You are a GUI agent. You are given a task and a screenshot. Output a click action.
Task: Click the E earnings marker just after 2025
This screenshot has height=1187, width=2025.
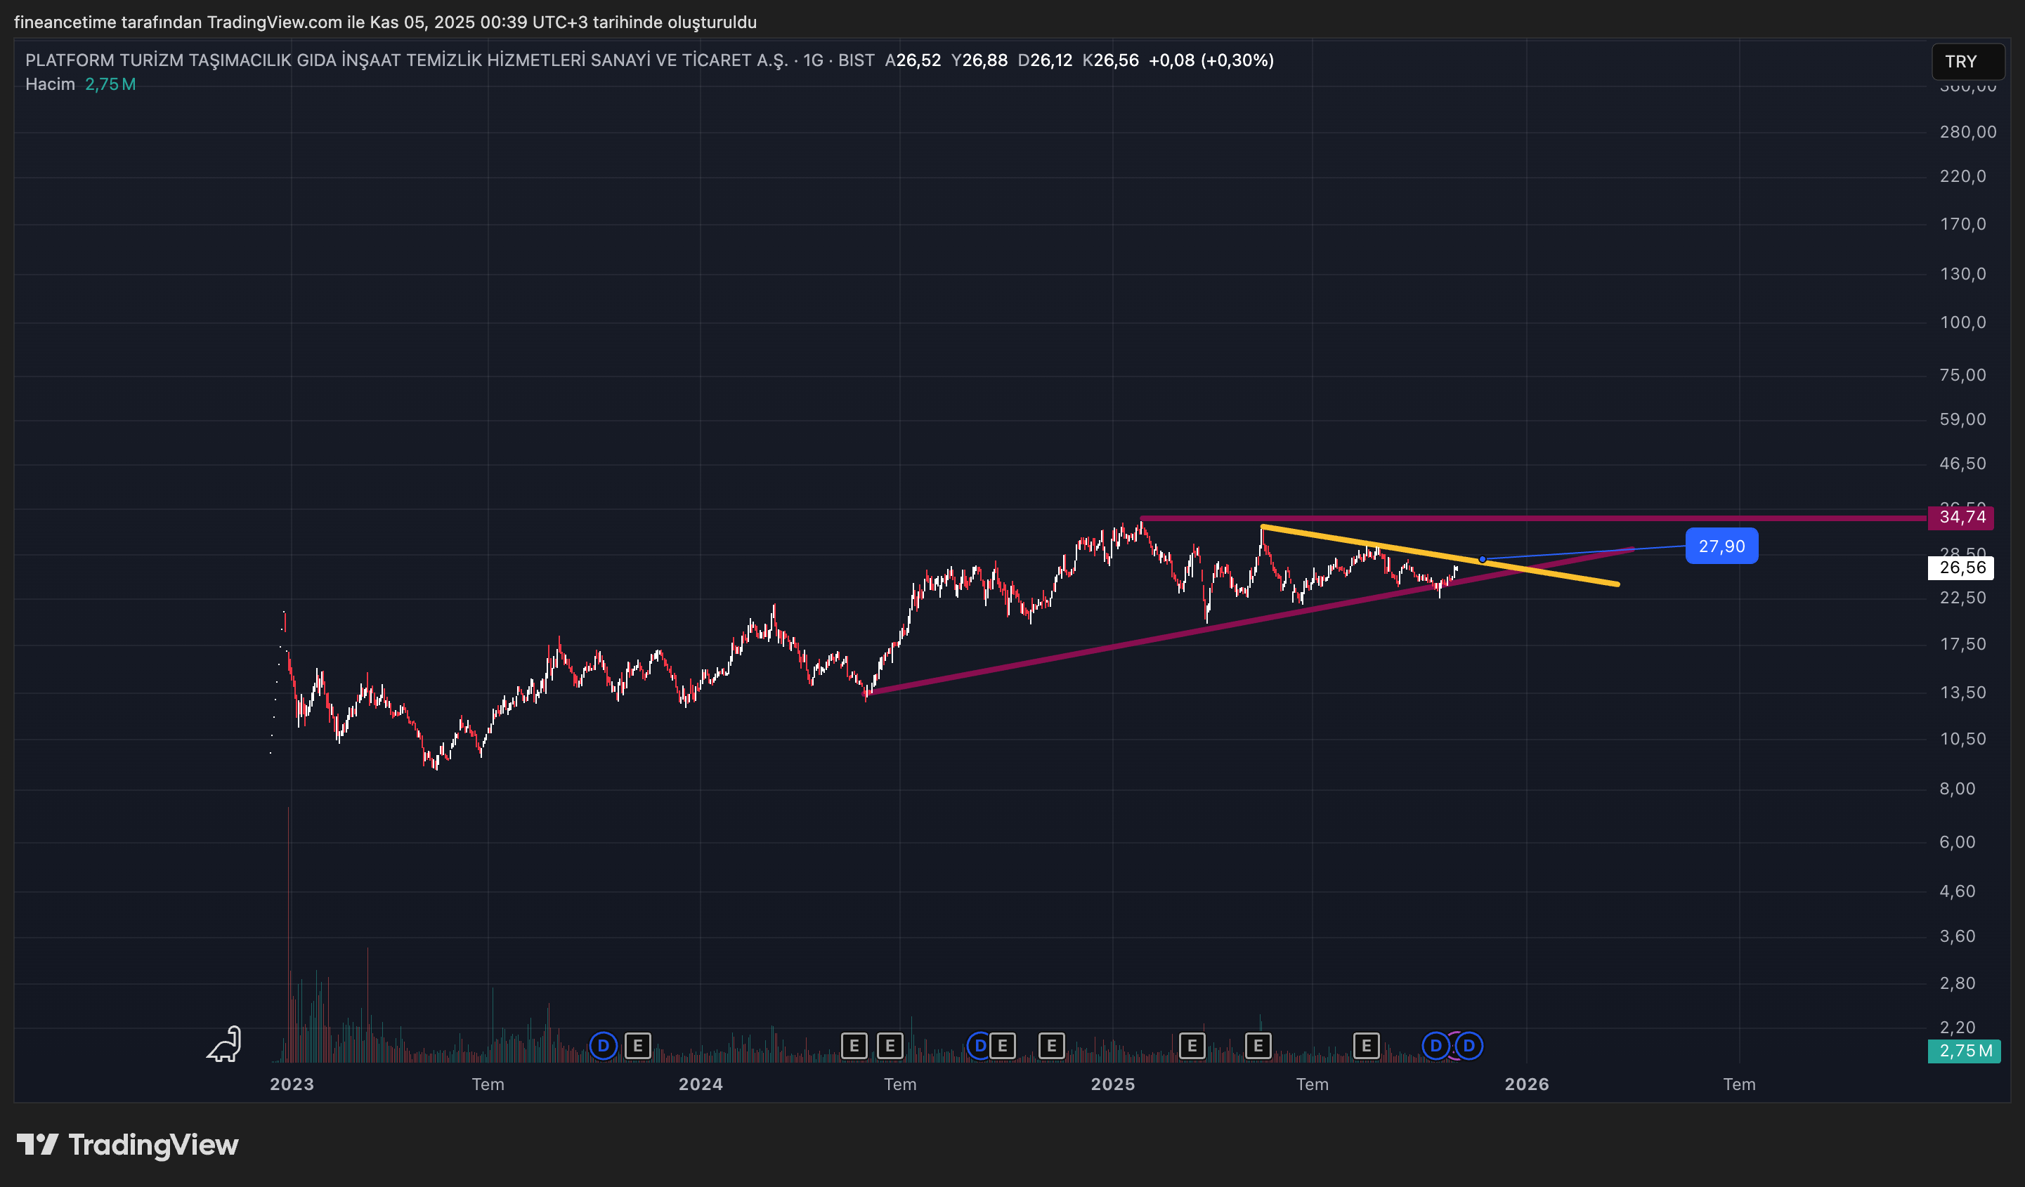pyautogui.click(x=1192, y=1046)
